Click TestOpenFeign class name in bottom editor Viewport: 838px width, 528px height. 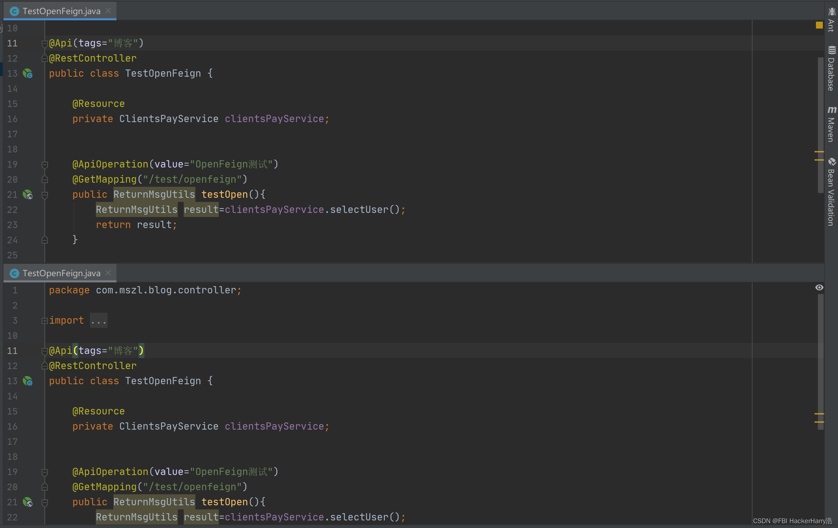pos(163,381)
